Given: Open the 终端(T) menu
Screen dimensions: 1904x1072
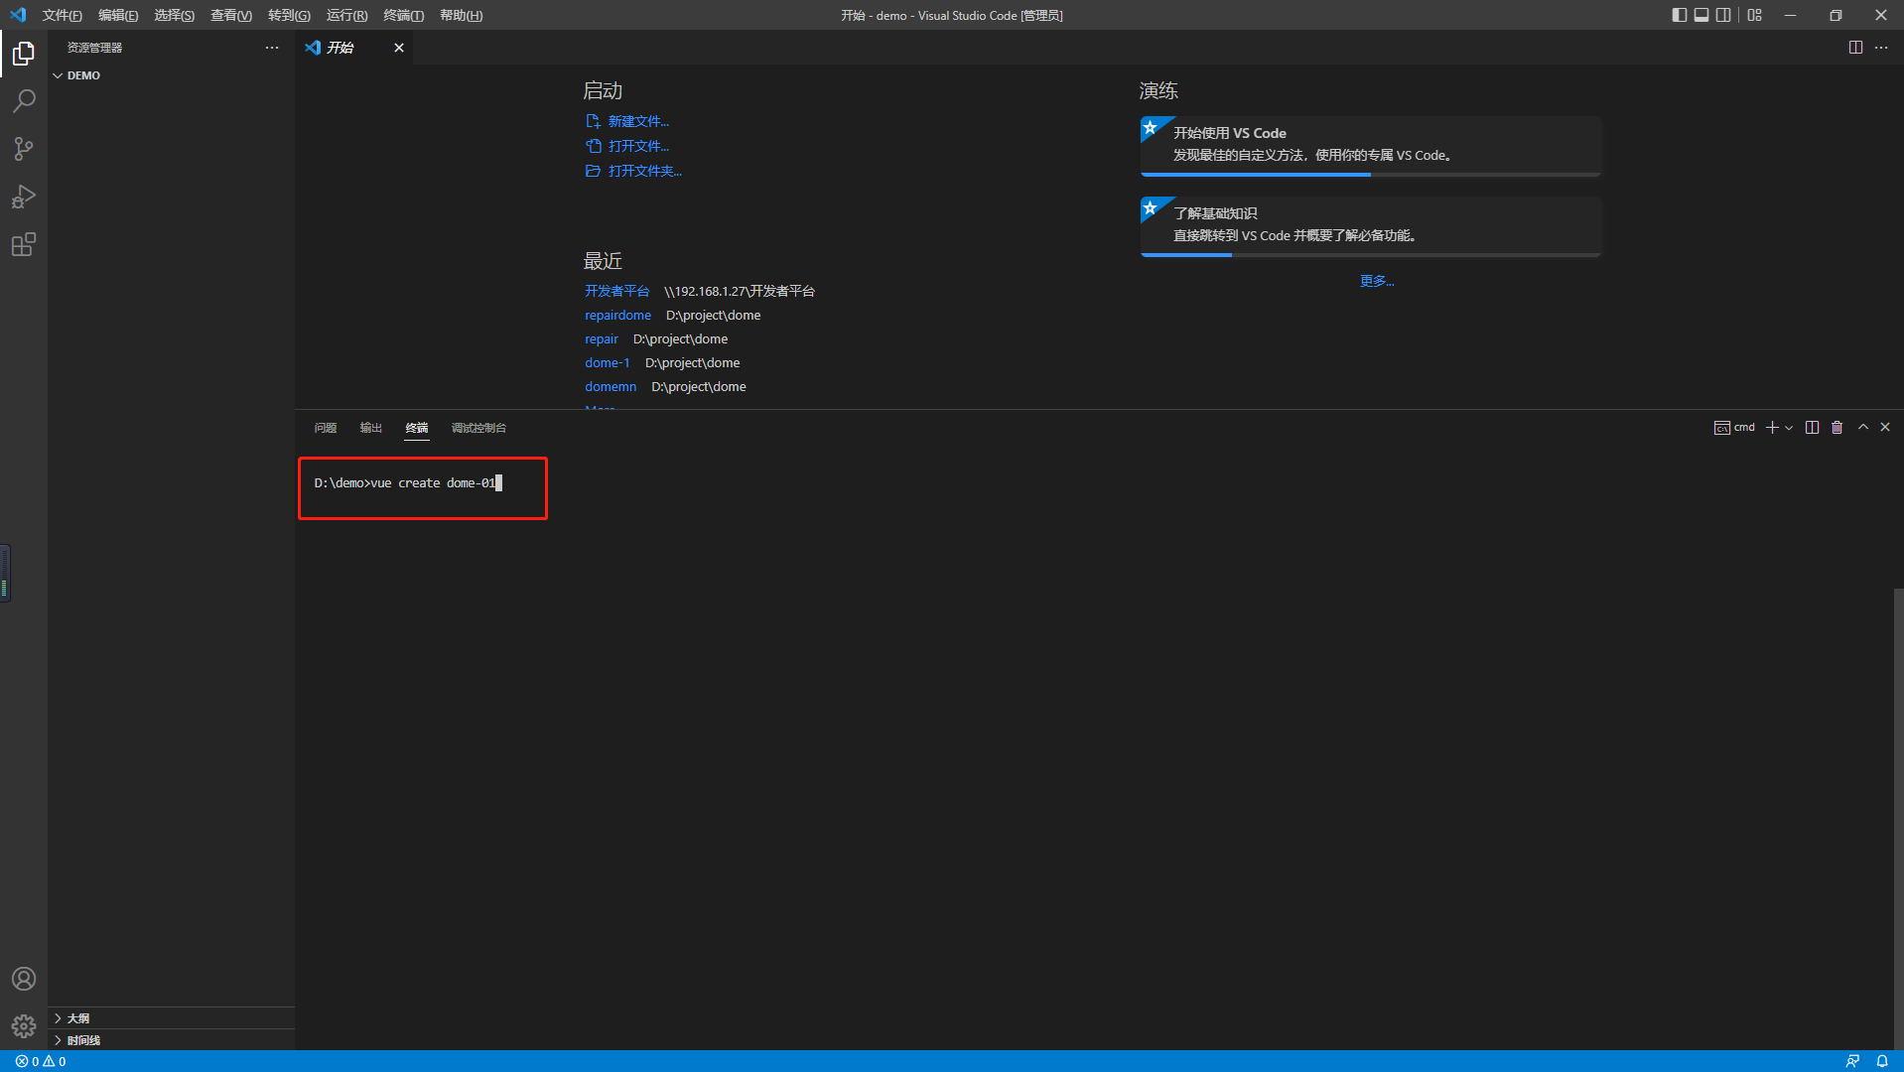Looking at the screenshot, I should tap(403, 15).
